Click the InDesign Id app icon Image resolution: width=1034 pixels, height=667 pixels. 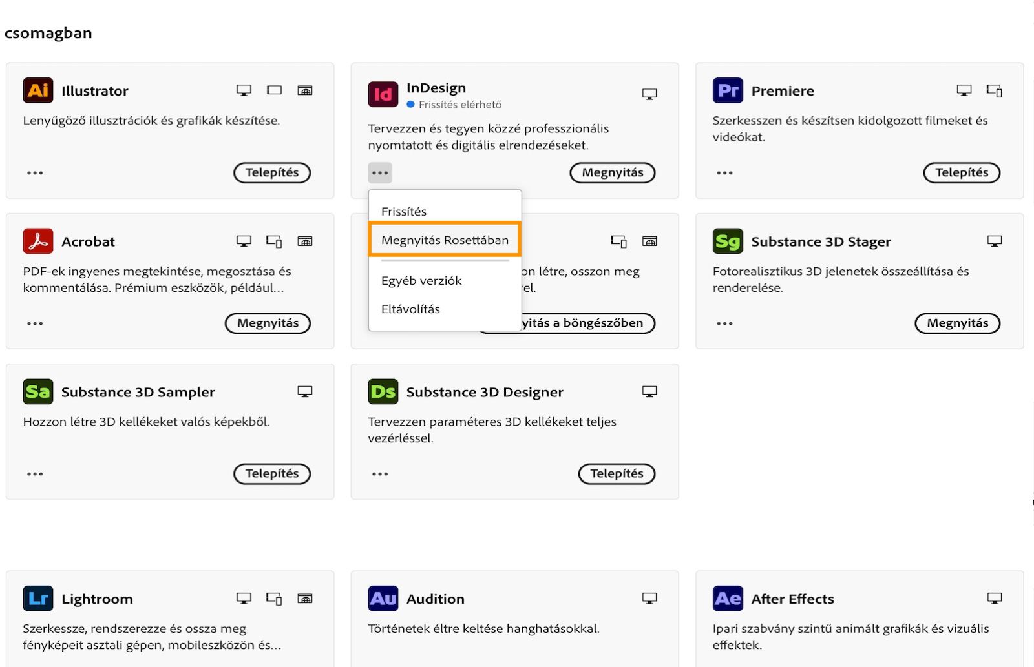383,94
